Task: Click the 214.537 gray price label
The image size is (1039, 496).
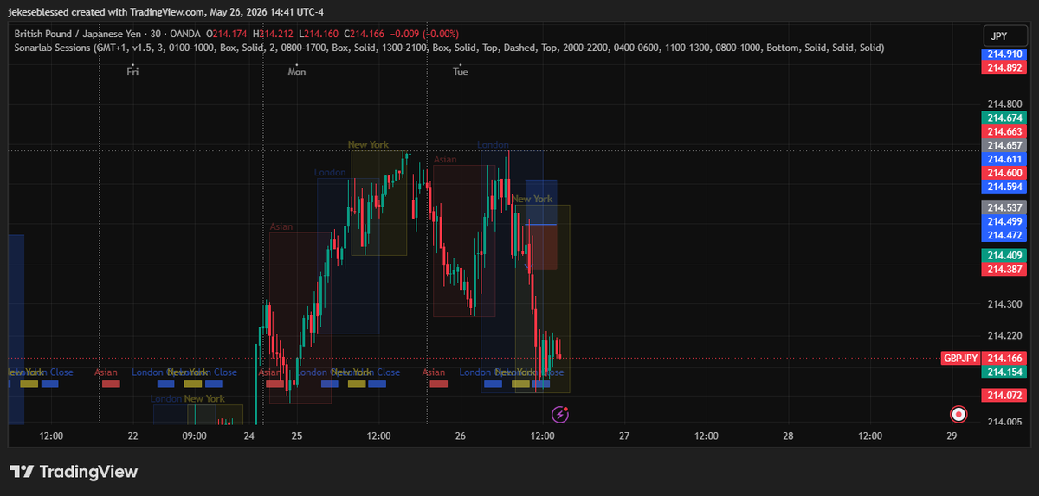Action: 1004,207
